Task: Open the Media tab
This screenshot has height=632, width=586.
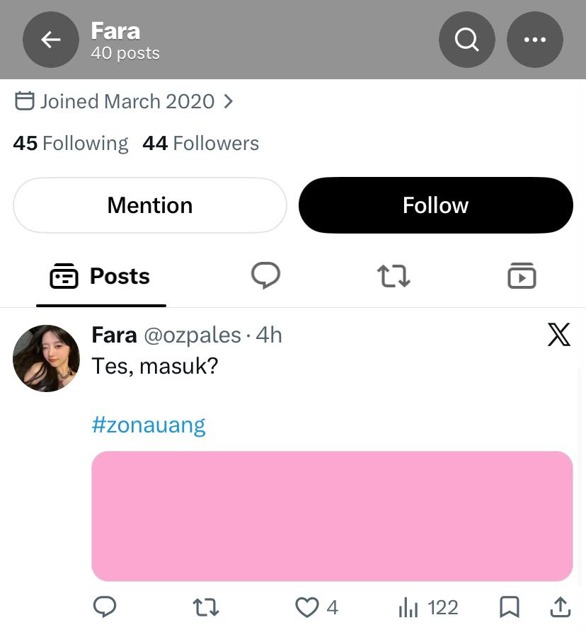Action: tap(522, 276)
